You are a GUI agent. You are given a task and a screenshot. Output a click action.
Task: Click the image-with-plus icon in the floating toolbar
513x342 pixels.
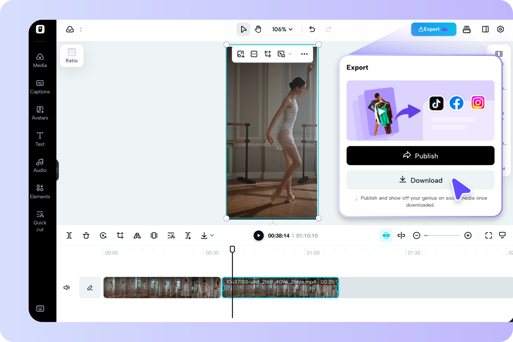tap(241, 54)
